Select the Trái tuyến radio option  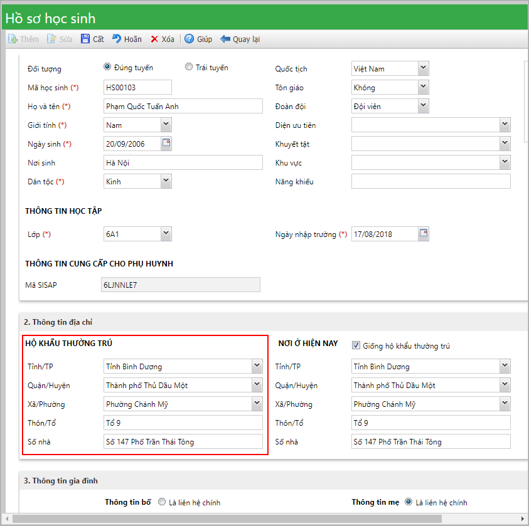coord(189,67)
